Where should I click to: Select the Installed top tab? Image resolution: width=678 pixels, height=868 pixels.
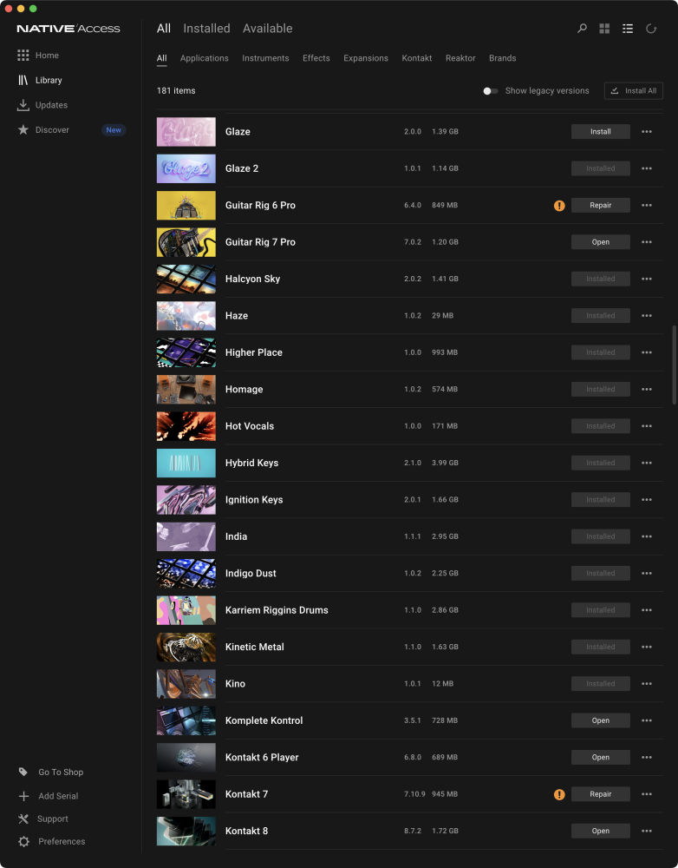click(x=207, y=29)
